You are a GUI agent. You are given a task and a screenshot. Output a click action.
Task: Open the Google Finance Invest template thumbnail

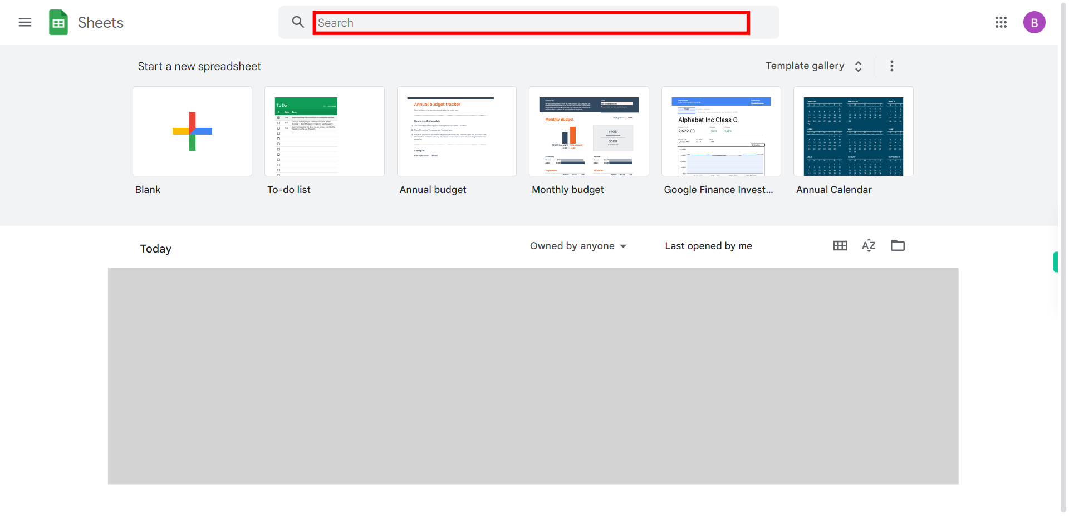tap(721, 131)
